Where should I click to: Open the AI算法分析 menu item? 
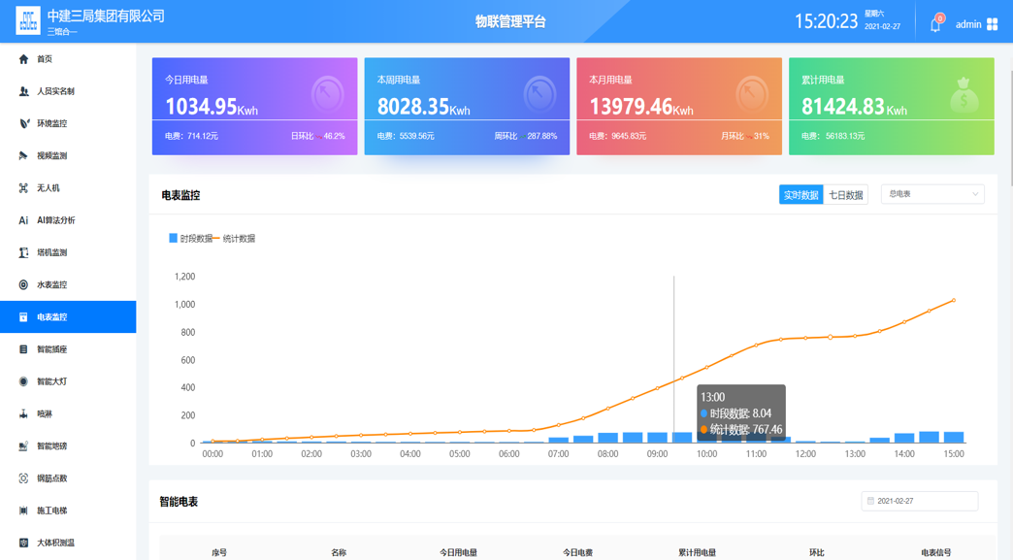click(x=55, y=220)
